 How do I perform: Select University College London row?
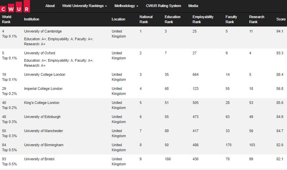(x=44, y=74)
